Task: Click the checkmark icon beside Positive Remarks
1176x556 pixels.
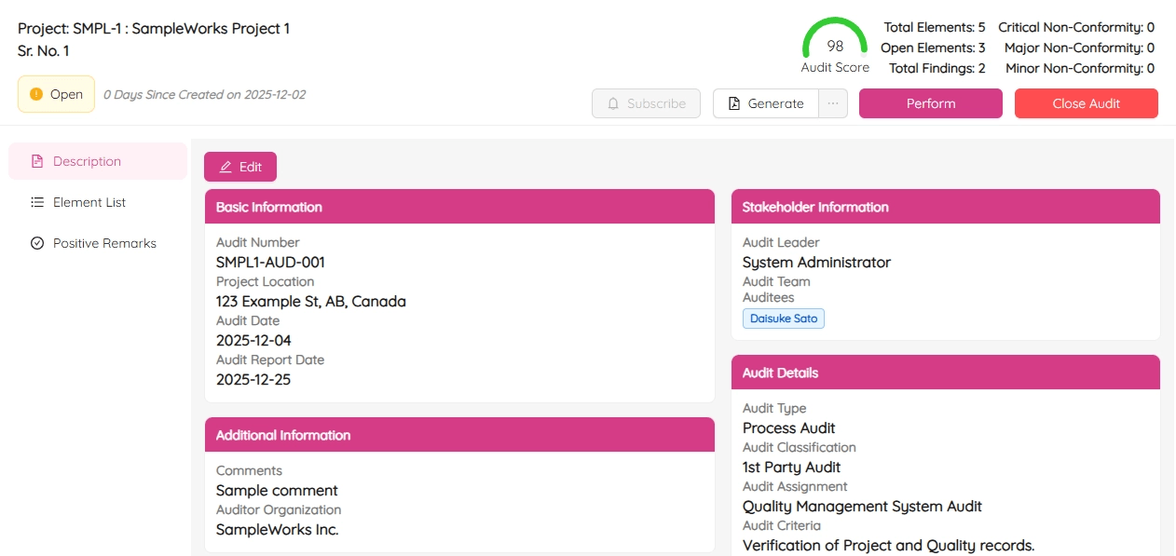Action: coord(36,243)
